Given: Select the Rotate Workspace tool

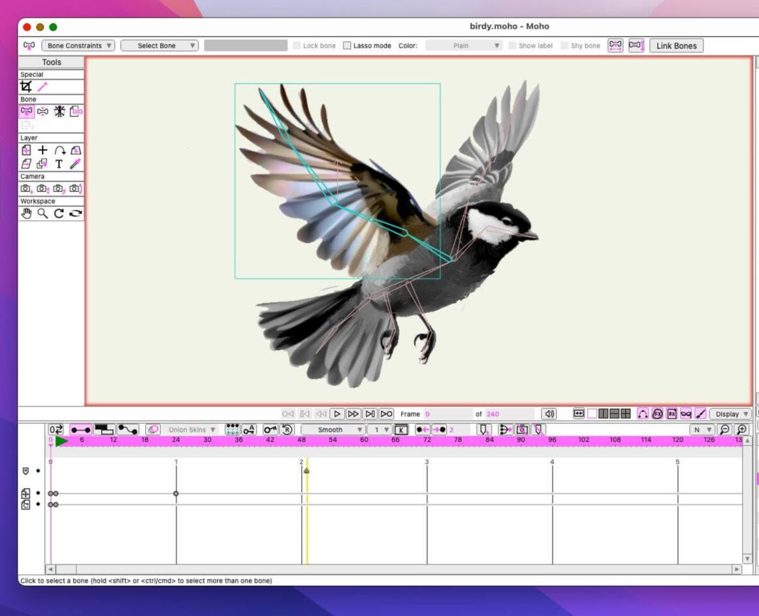Looking at the screenshot, I should click(59, 214).
